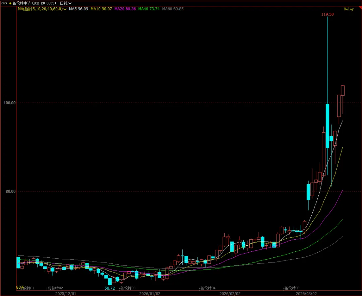Click the 2025/12/01 date label
Image resolution: width=362 pixels, height=296 pixels.
click(66, 293)
